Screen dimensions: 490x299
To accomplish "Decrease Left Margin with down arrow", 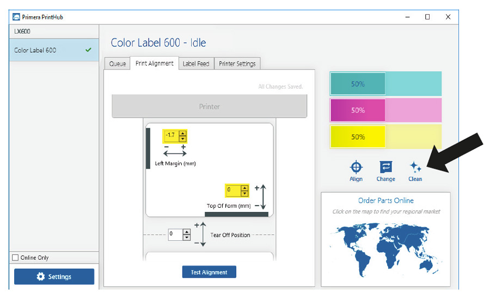I will coord(182,139).
